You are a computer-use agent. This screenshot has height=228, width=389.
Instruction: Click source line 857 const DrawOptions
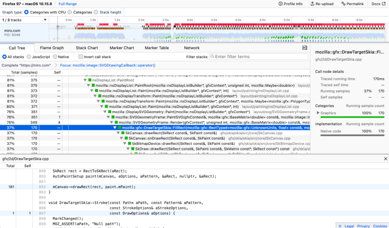point(194,213)
